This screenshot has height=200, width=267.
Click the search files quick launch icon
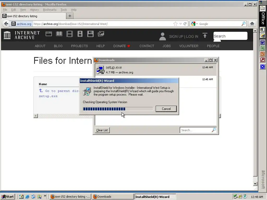[39, 197]
